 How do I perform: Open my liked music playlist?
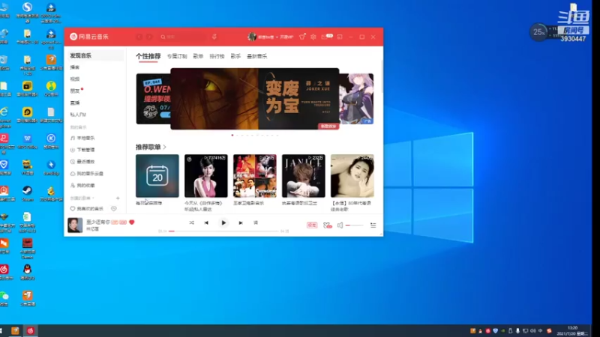[x=87, y=209]
